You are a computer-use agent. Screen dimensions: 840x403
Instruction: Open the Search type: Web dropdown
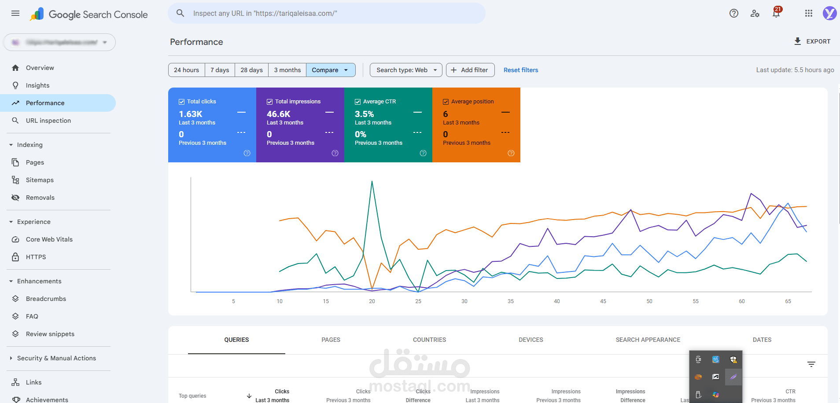[406, 70]
